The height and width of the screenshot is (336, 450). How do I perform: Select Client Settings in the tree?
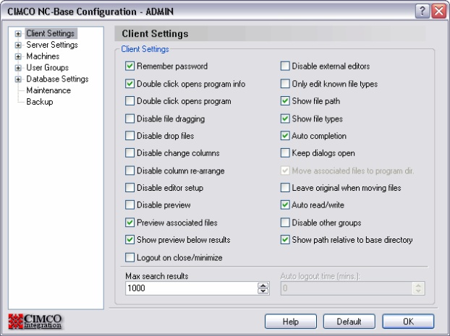51,33
